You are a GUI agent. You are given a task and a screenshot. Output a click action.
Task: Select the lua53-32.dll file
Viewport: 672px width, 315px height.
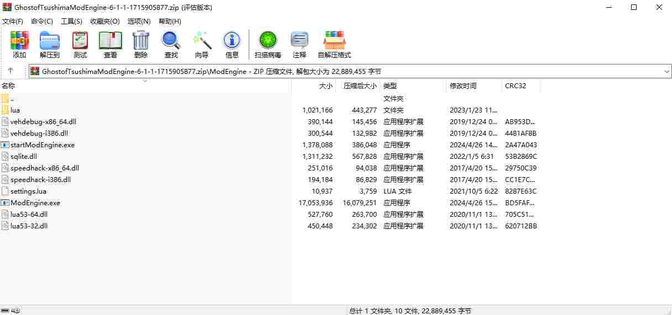[x=29, y=226]
